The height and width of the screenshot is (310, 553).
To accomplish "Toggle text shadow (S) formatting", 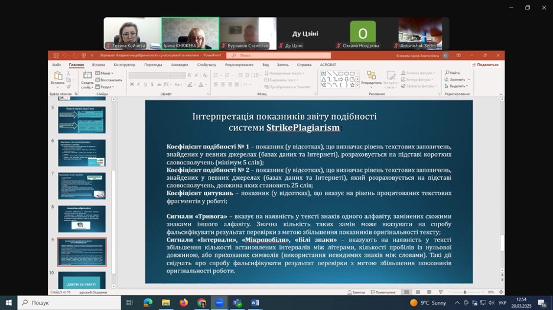I will [x=152, y=84].
